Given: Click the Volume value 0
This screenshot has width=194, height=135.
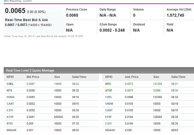Looking at the screenshot, I should [x=134, y=15].
